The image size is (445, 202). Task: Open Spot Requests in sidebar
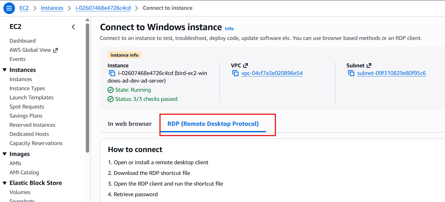click(x=27, y=107)
